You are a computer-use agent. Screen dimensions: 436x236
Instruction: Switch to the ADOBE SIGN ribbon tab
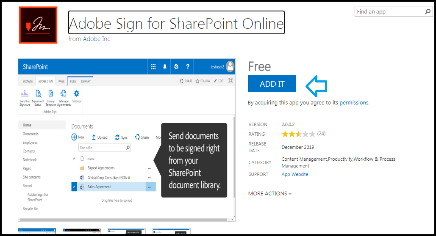click(x=46, y=81)
